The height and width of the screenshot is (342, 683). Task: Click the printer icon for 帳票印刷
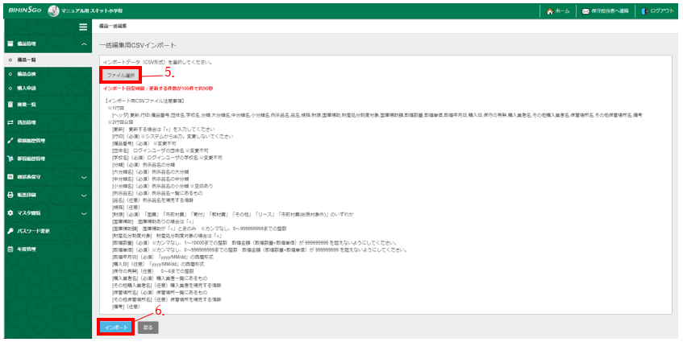tap(10, 195)
